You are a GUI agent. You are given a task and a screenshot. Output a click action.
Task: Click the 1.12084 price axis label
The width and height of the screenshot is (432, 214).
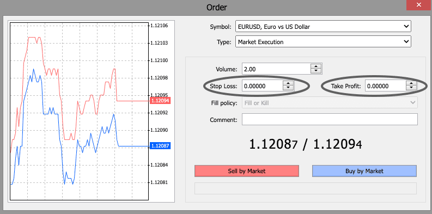(x=160, y=165)
